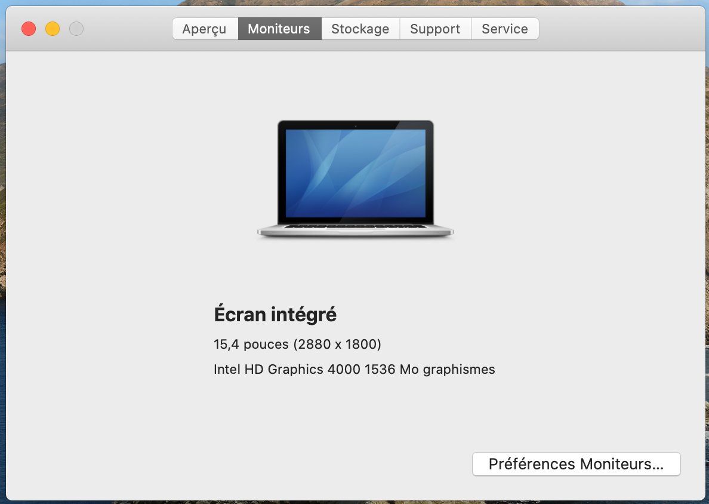
Task: Select the Moniteurs tab
Action: tap(279, 29)
